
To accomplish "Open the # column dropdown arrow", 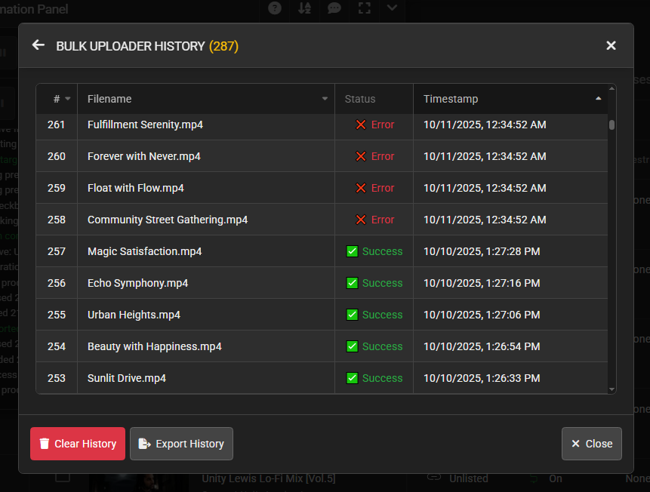I will pyautogui.click(x=68, y=99).
